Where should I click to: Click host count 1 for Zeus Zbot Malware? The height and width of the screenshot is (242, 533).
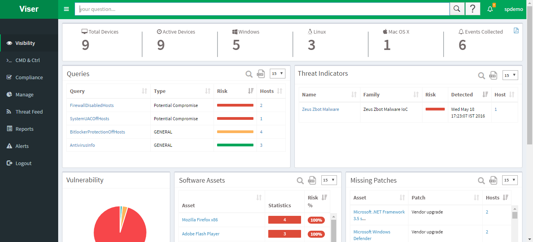pyautogui.click(x=496, y=109)
